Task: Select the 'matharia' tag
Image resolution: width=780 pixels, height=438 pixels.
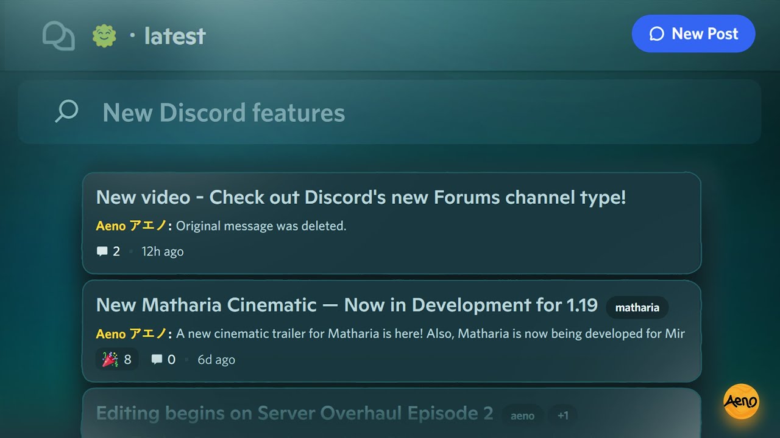Action: point(637,307)
